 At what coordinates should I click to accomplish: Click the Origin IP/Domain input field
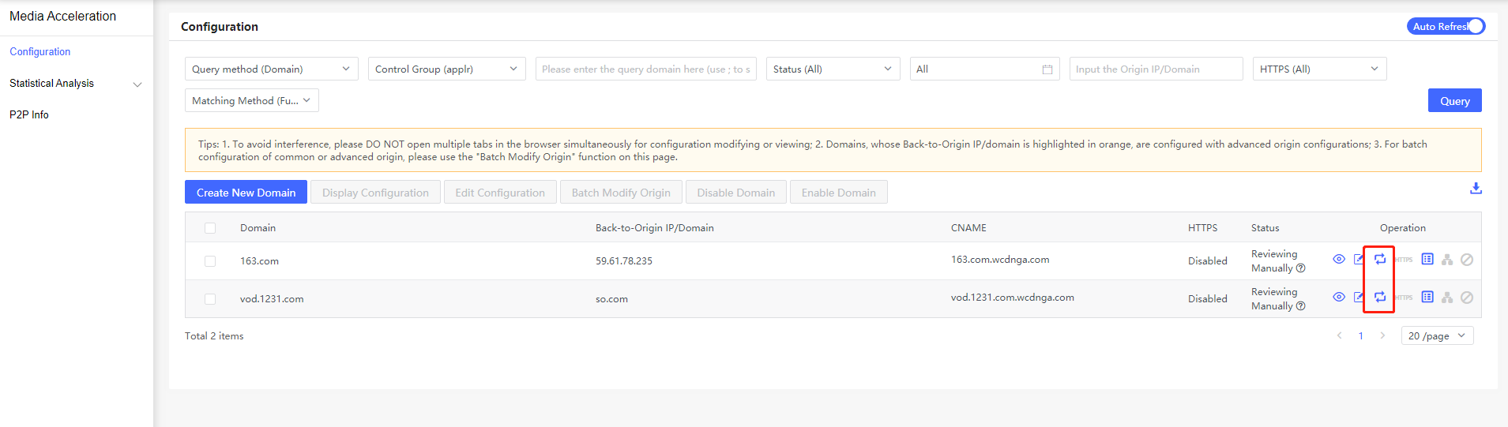[1155, 69]
